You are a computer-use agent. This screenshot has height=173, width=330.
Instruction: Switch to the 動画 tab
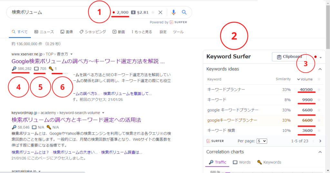click(119, 32)
